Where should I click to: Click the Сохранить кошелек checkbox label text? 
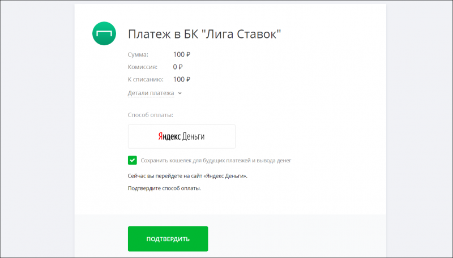coord(216,161)
